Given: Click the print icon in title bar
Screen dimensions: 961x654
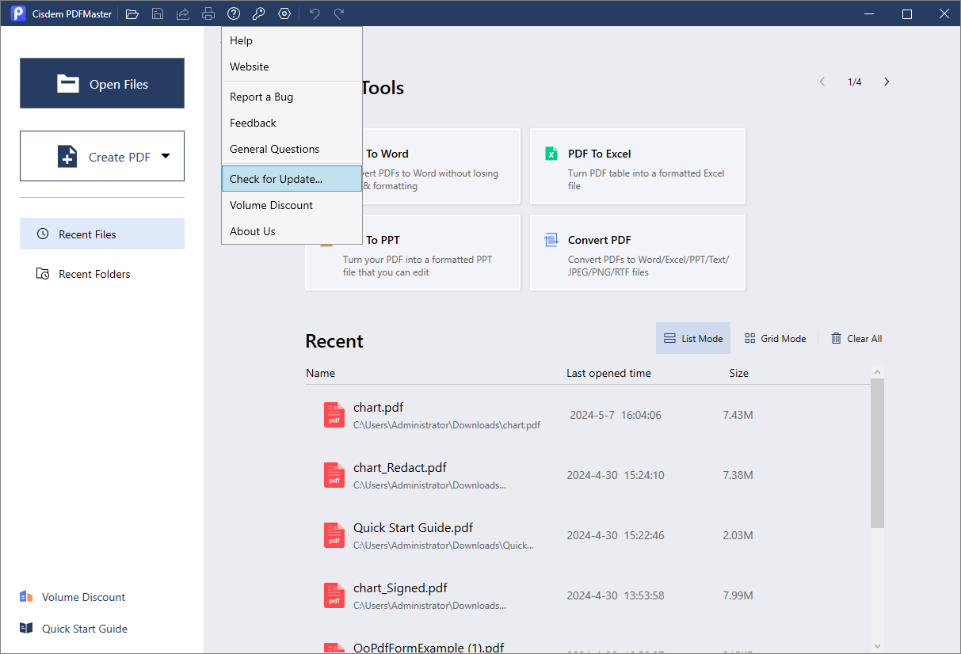Looking at the screenshot, I should tap(208, 13).
